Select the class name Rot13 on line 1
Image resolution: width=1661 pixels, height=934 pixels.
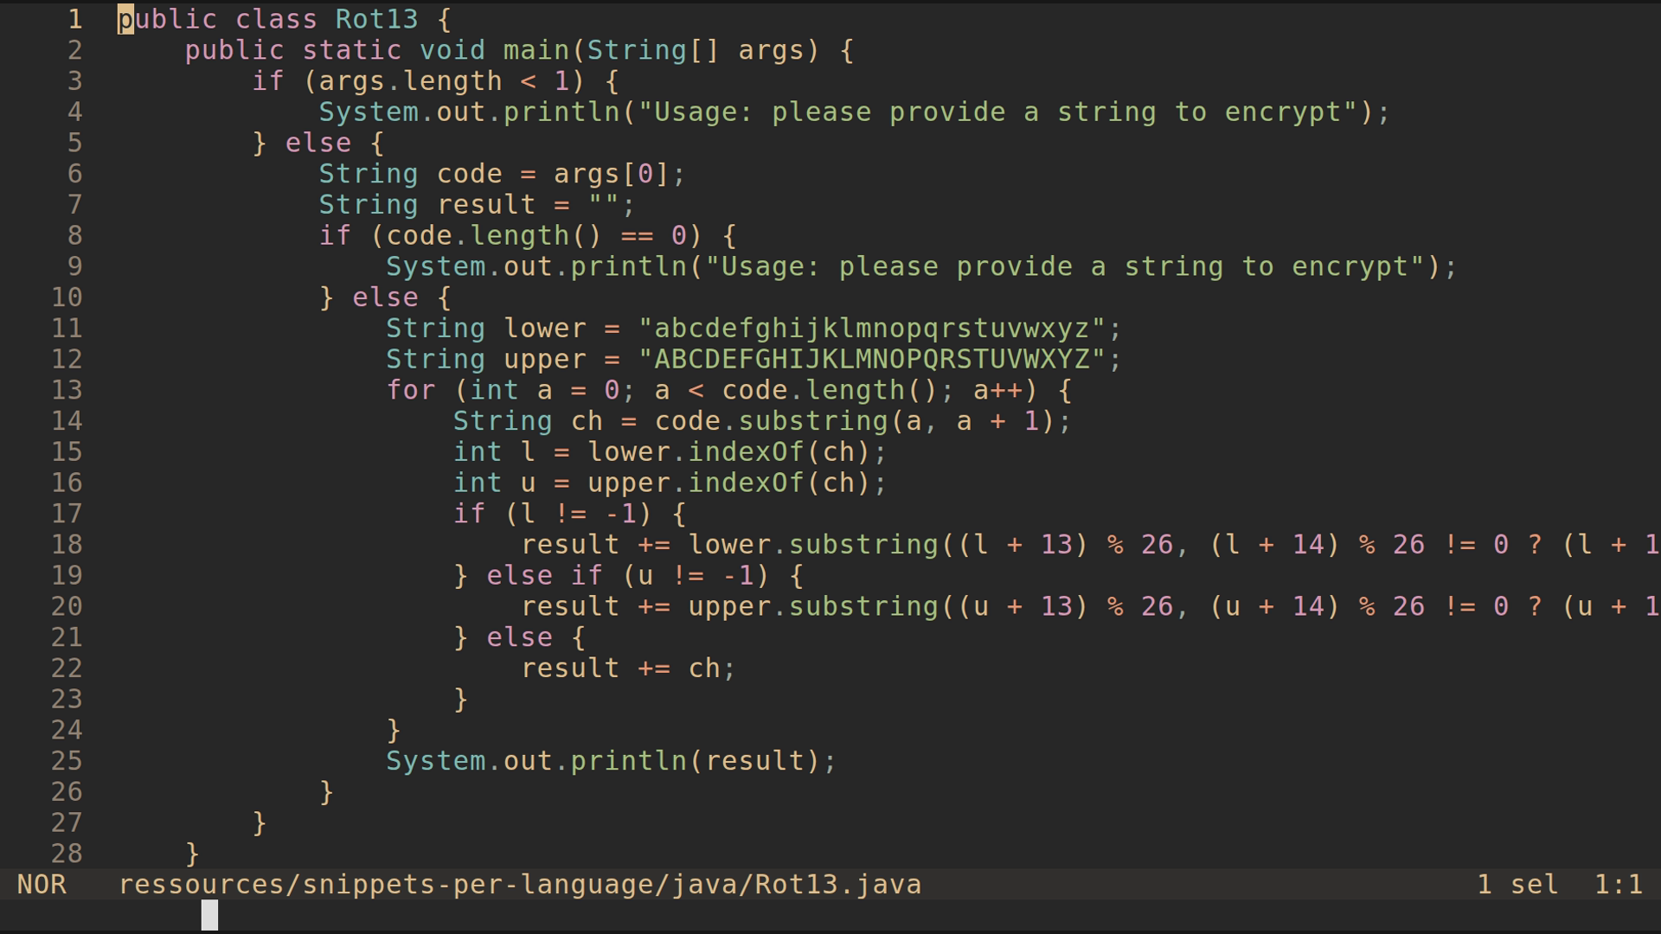pos(376,19)
